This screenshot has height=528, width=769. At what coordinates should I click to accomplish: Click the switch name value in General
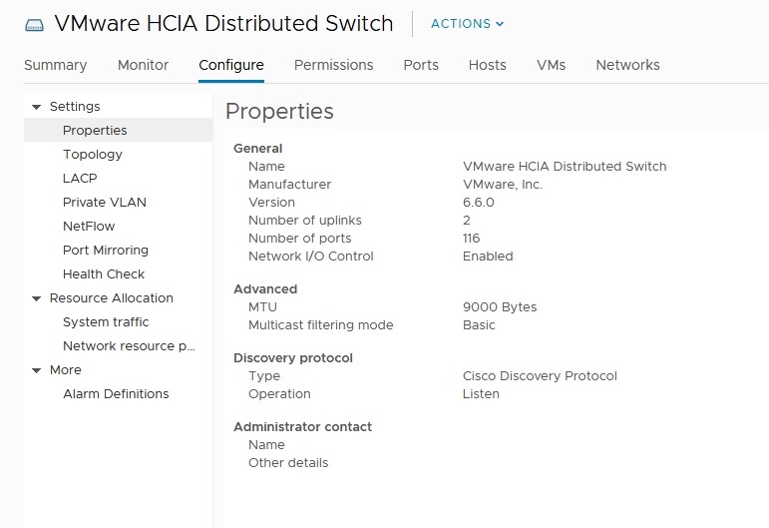[565, 167]
